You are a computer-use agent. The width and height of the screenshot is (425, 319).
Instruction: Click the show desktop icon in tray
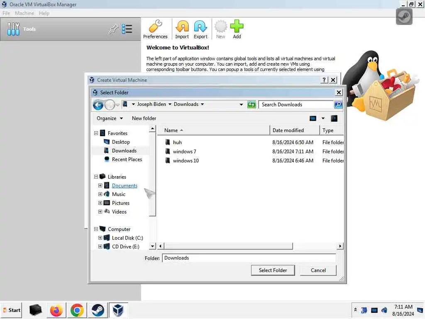pyautogui.click(x=420, y=310)
